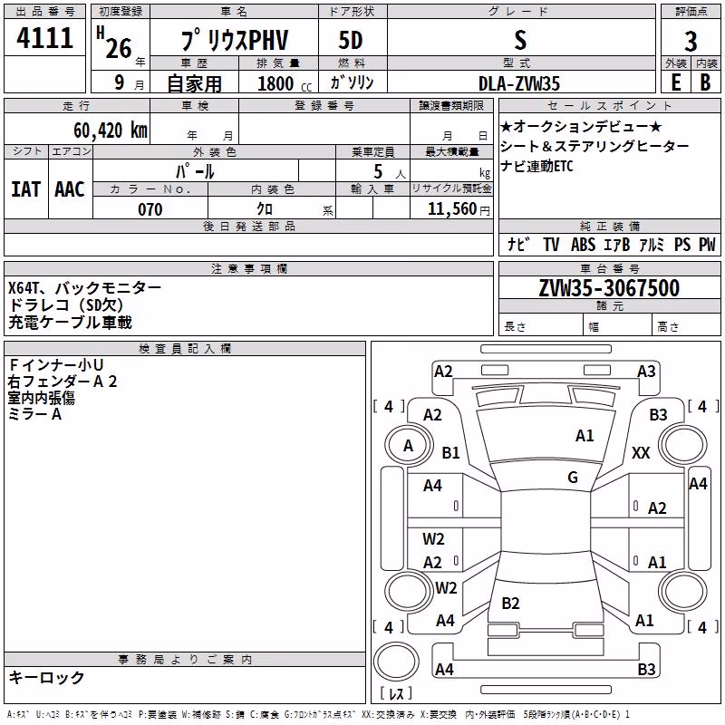725x725 pixels.
Task: Click the ナビ連動ETC line
Action: (x=536, y=166)
